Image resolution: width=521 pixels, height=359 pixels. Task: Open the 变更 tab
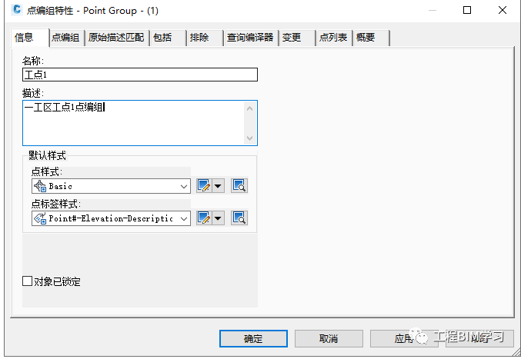point(297,38)
